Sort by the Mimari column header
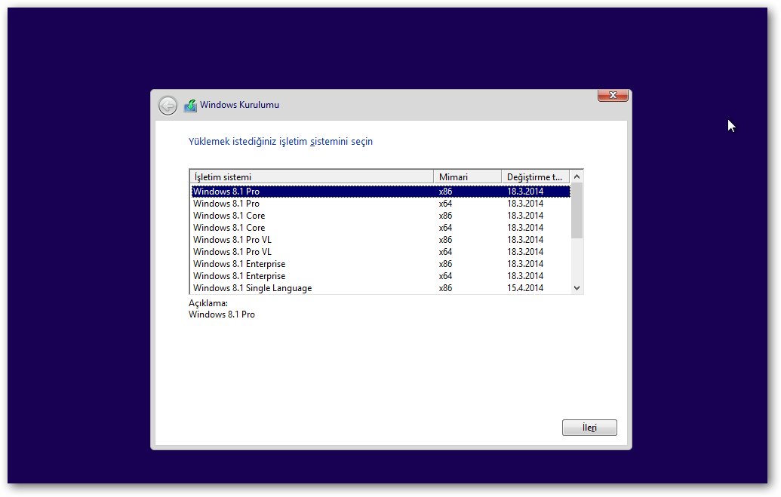 point(467,176)
